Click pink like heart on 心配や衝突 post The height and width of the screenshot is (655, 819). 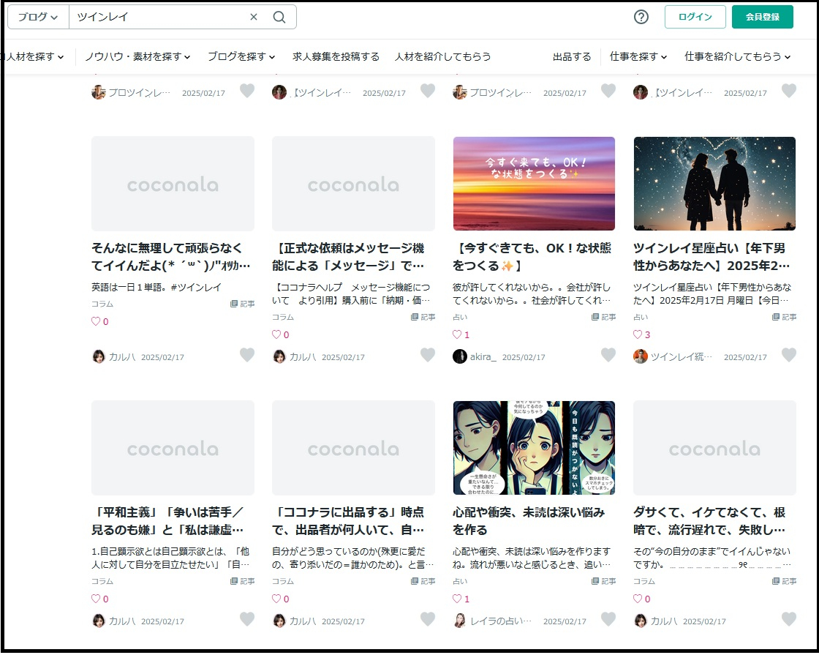[457, 599]
